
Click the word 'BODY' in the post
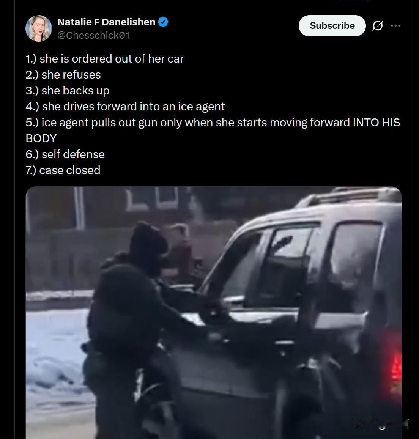point(41,138)
